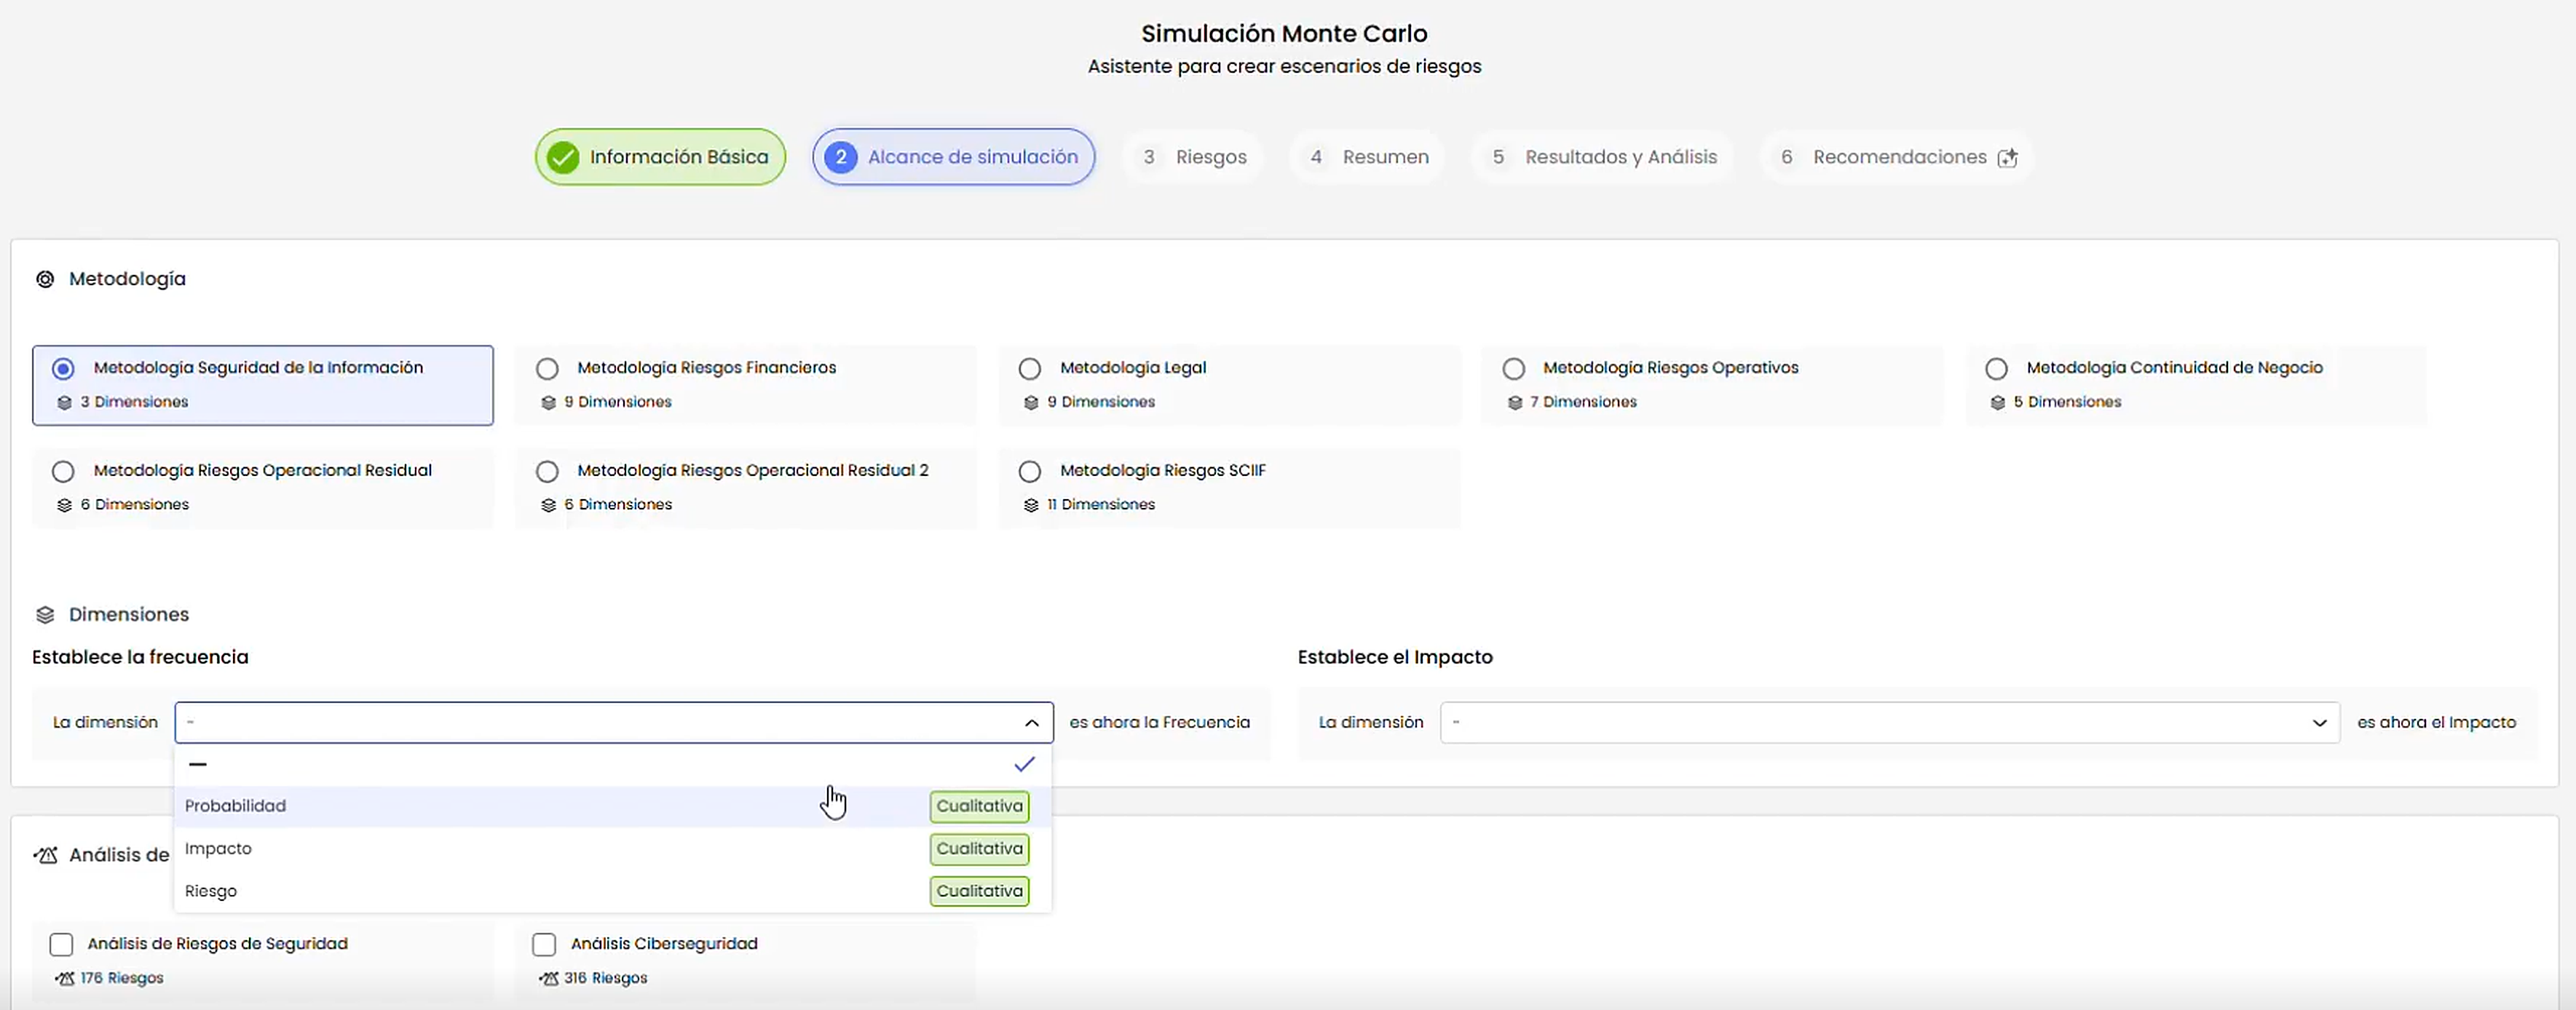Viewport: 2576px width, 1010px height.
Task: Click the target icon beside Metodología heading
Action: [x=45, y=279]
